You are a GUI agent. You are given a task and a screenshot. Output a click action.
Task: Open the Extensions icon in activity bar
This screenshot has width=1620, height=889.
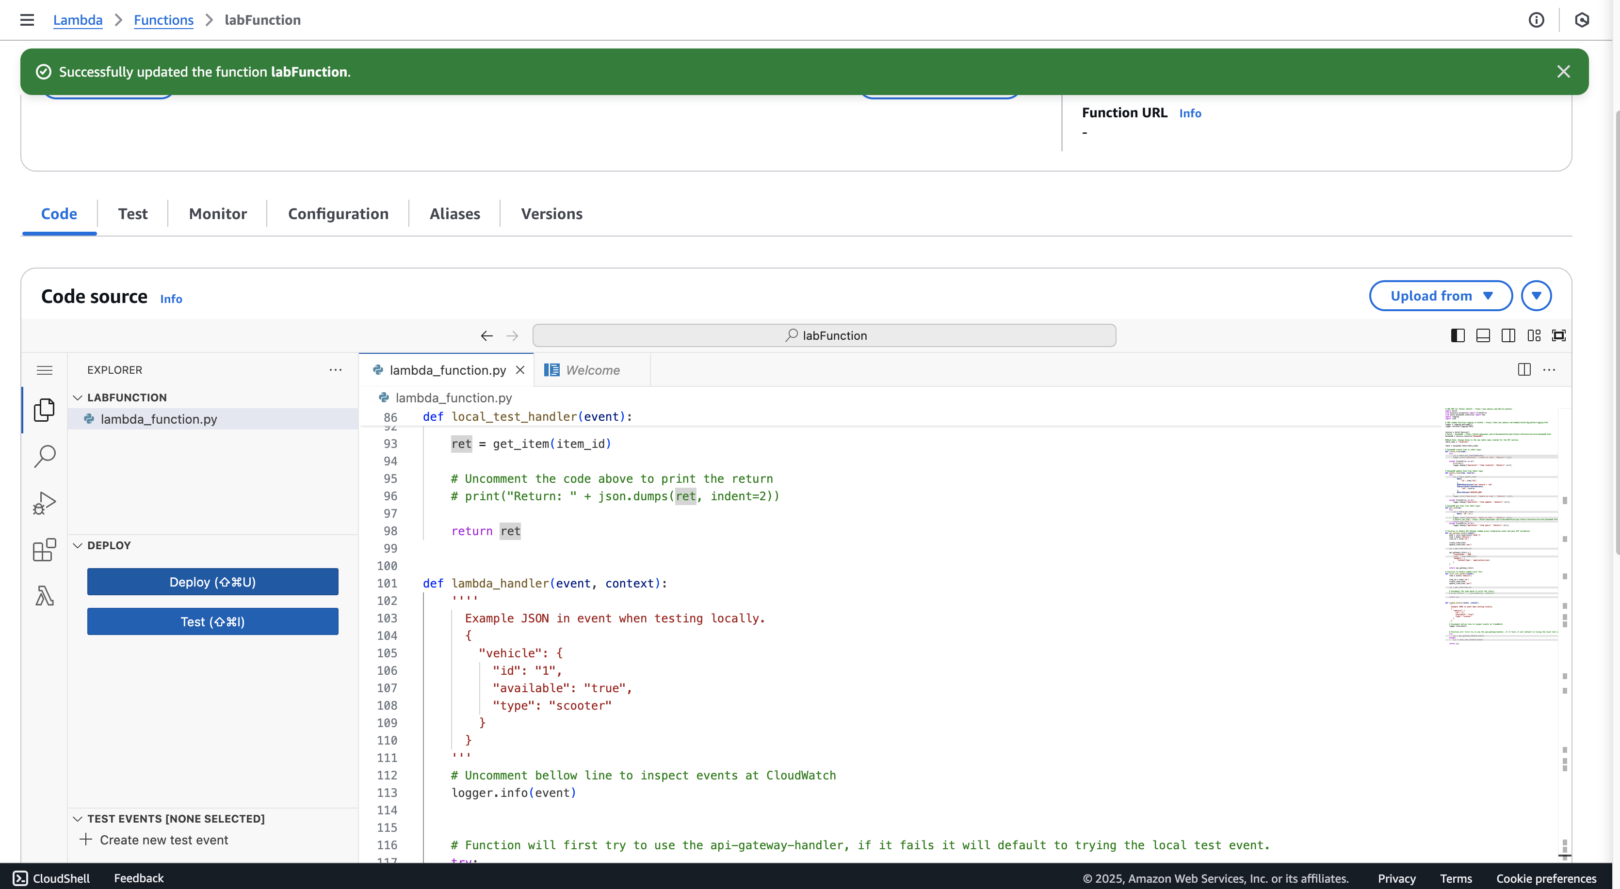point(44,550)
